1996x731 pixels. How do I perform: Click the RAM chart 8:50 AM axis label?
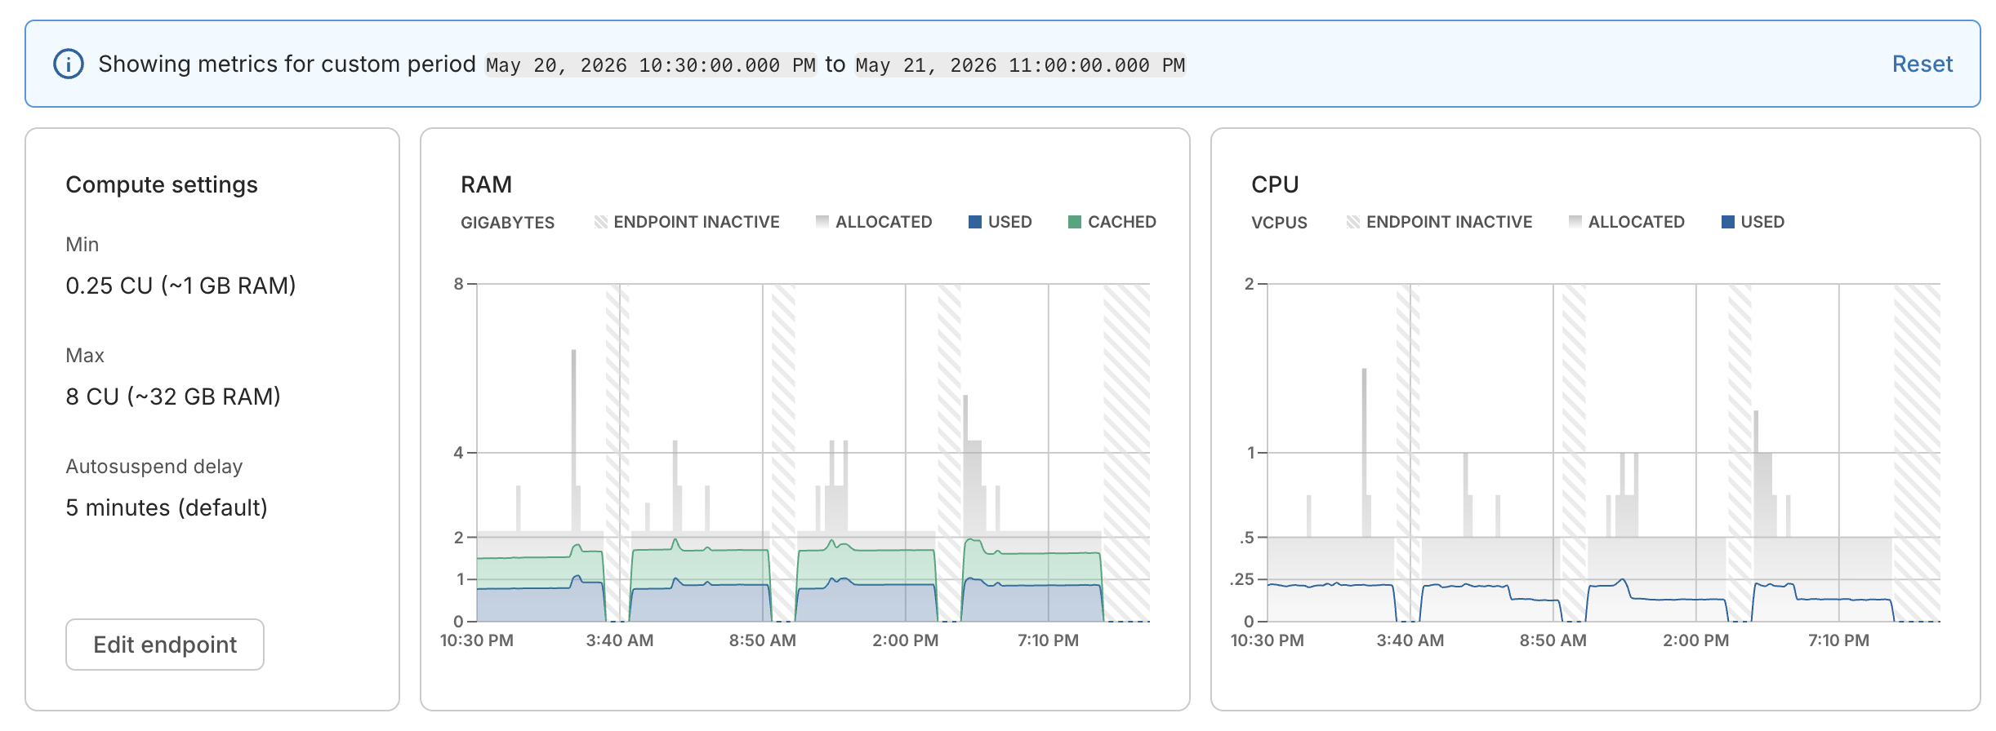pyautogui.click(x=763, y=640)
